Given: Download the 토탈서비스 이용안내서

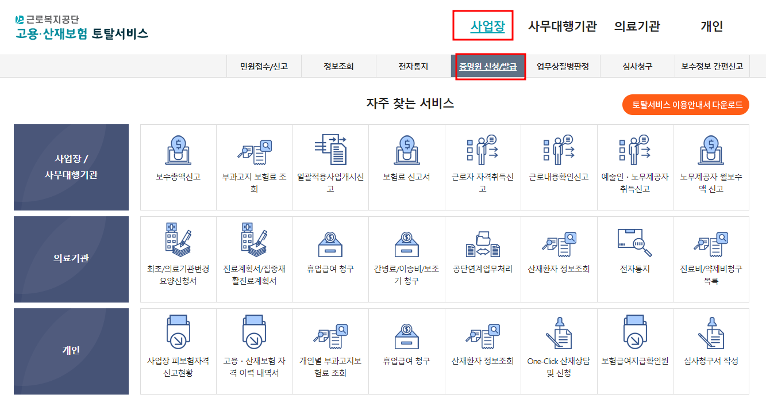Looking at the screenshot, I should click(x=685, y=105).
